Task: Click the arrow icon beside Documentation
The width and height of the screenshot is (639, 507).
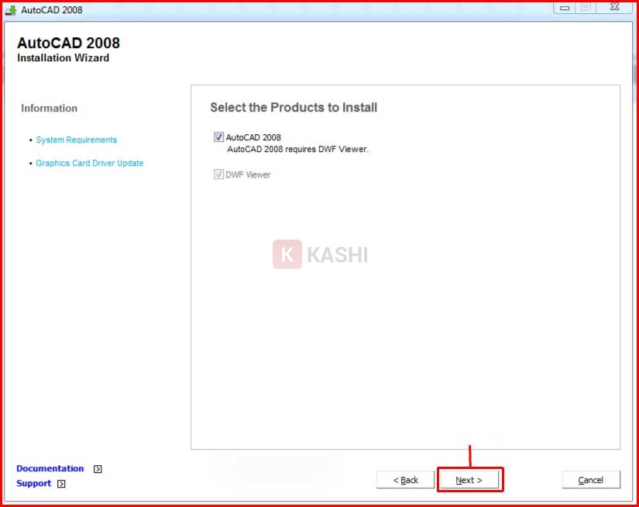Action: (x=98, y=469)
